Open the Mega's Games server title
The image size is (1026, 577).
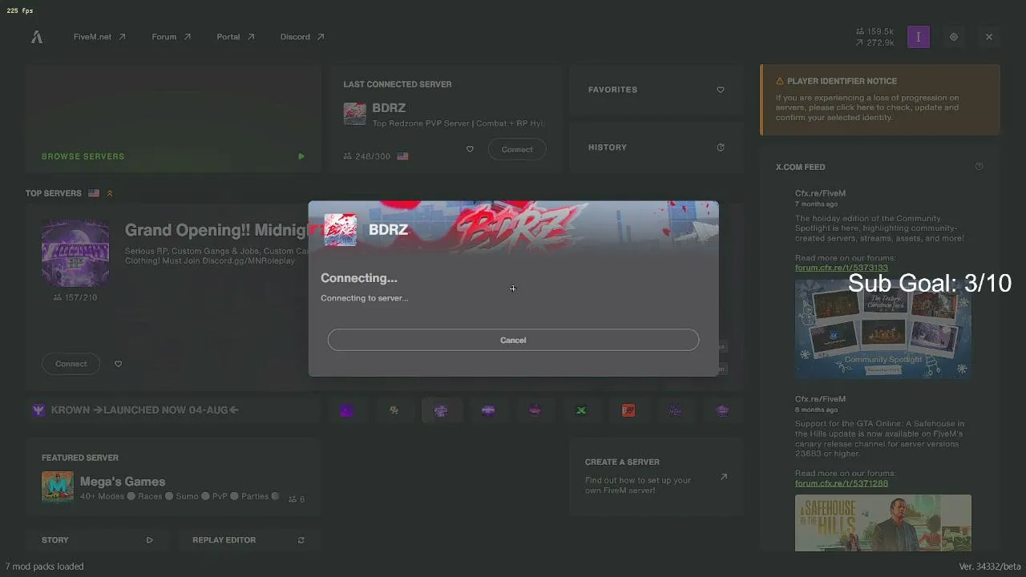tap(123, 482)
